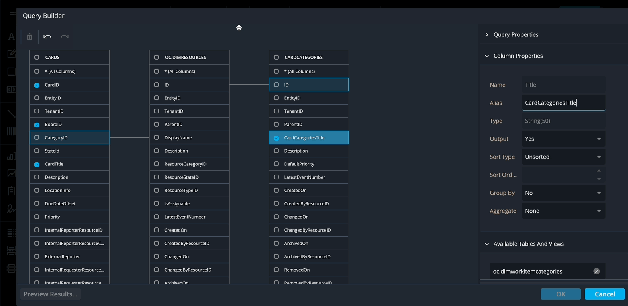Click the Cancel button
The width and height of the screenshot is (628, 306).
605,294
